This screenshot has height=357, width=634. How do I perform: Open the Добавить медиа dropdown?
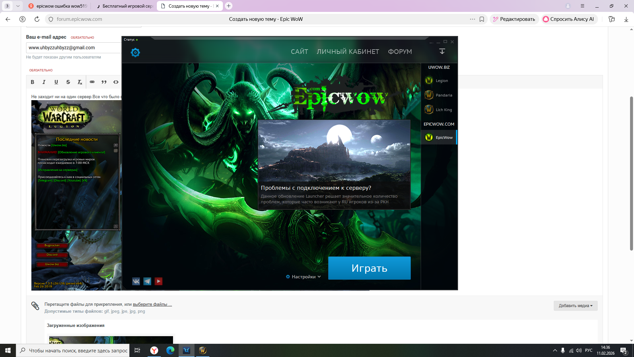pyautogui.click(x=575, y=306)
